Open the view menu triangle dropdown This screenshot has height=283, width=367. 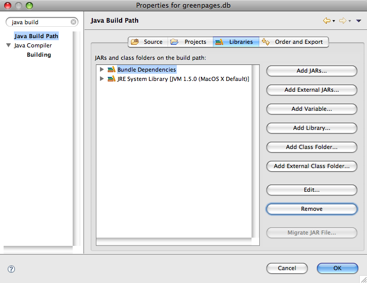point(359,21)
